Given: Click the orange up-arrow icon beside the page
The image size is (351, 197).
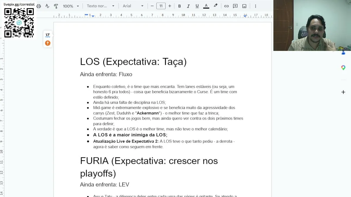Looking at the screenshot, I should click(x=48, y=43).
